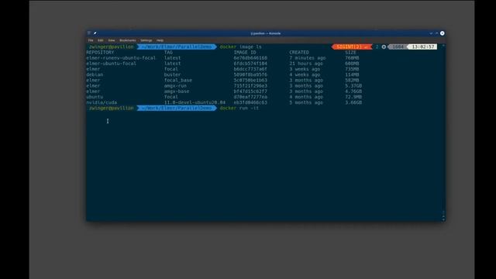The width and height of the screenshot is (496, 279).
Task: Click the 5.37GB size value
Action: [353, 86]
